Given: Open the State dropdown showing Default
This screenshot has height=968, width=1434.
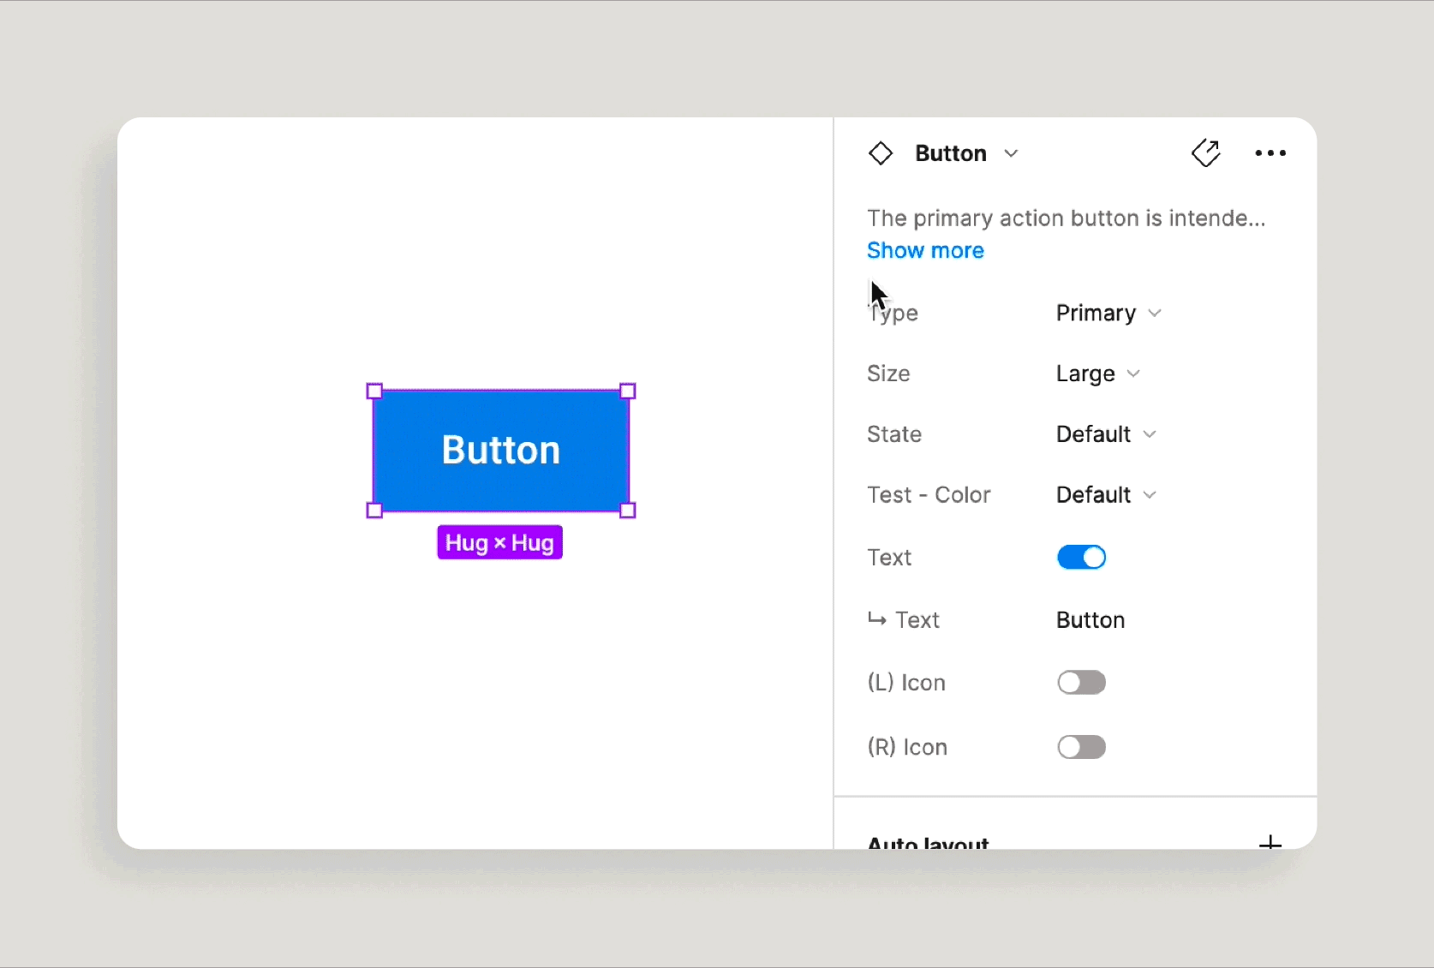Looking at the screenshot, I should [x=1106, y=434].
